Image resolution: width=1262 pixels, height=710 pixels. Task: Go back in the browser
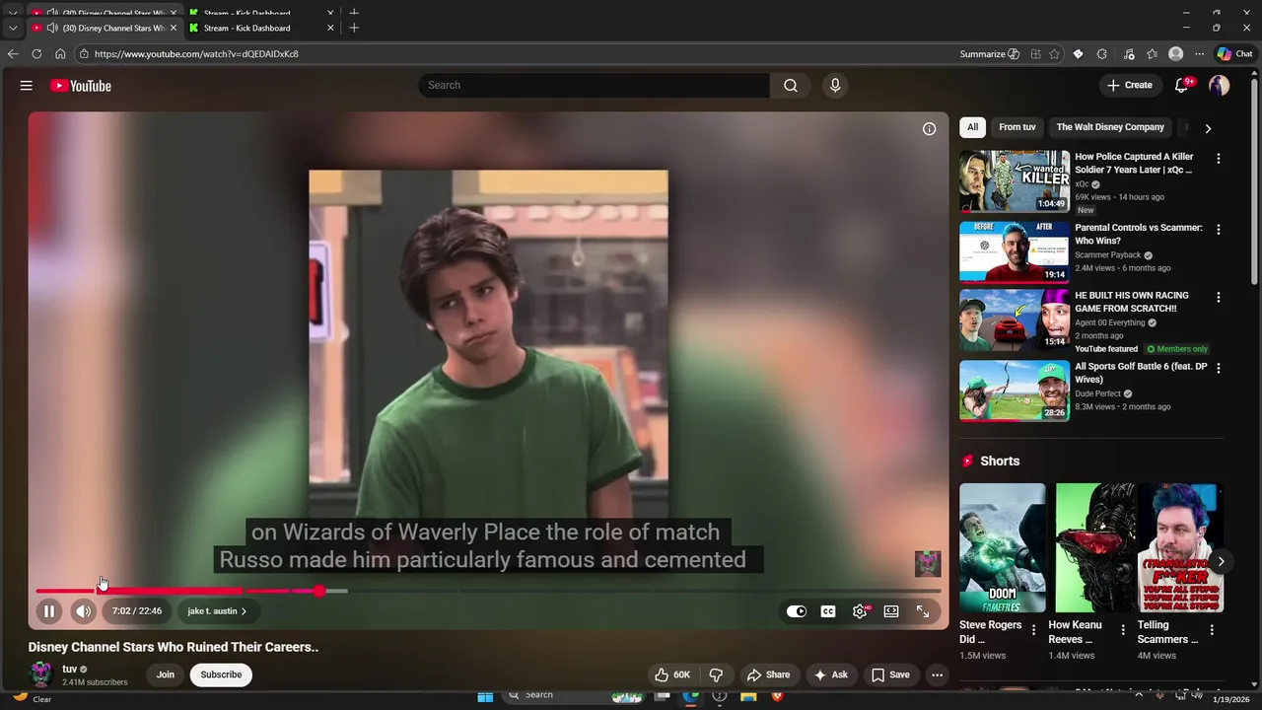click(13, 54)
